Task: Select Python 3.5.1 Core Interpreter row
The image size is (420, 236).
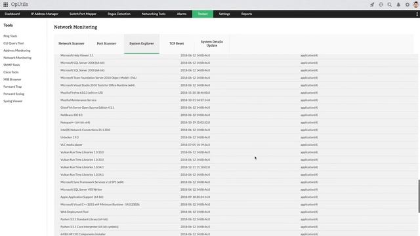Action: [x=236, y=227]
